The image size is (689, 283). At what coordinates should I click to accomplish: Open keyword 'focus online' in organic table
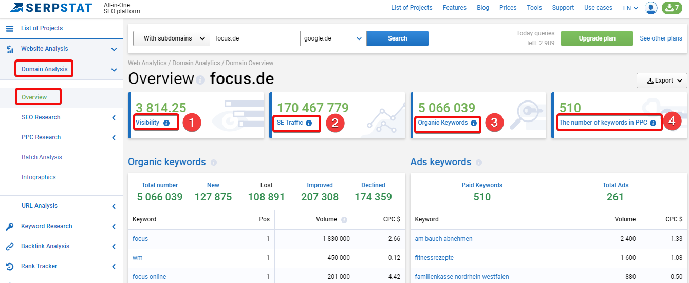(149, 277)
